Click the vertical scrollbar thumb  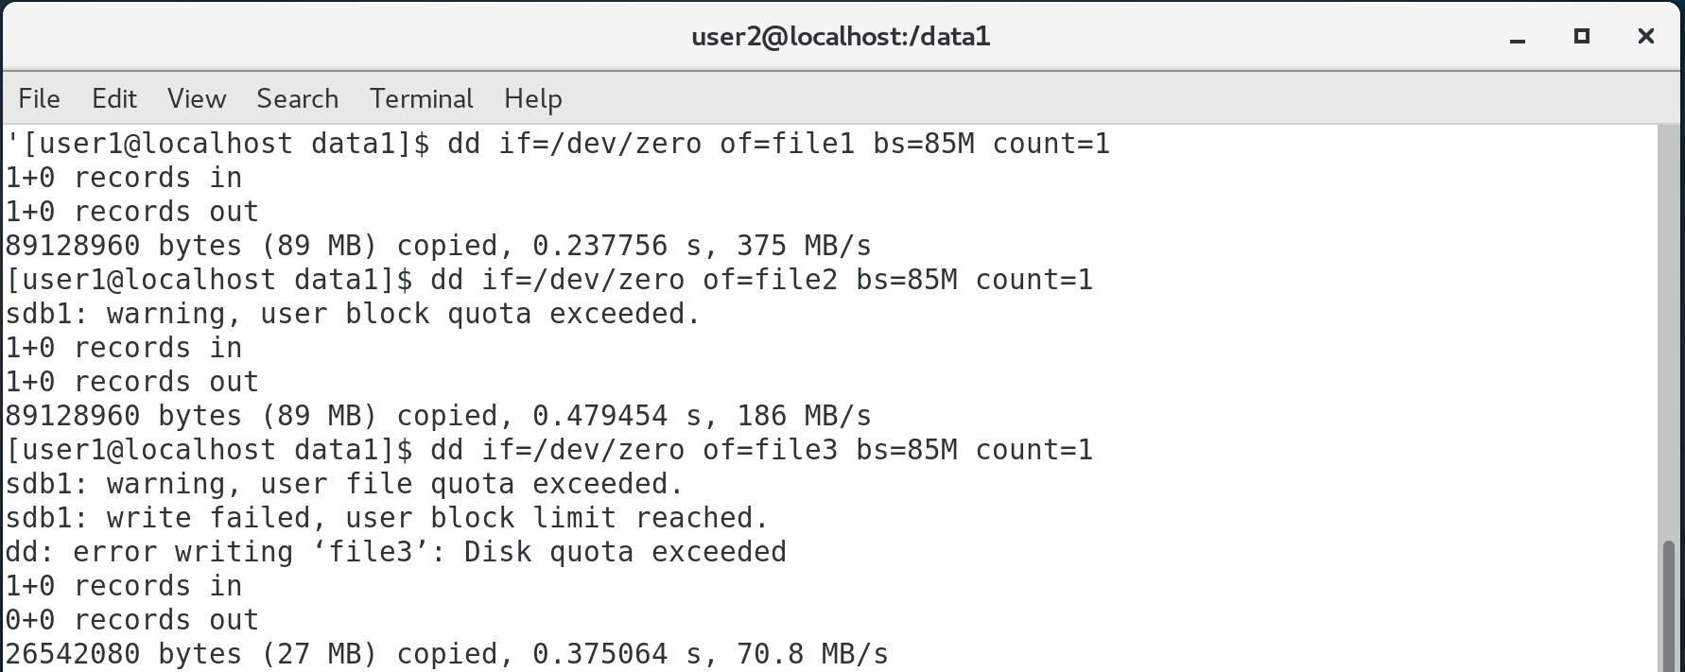1670,605
